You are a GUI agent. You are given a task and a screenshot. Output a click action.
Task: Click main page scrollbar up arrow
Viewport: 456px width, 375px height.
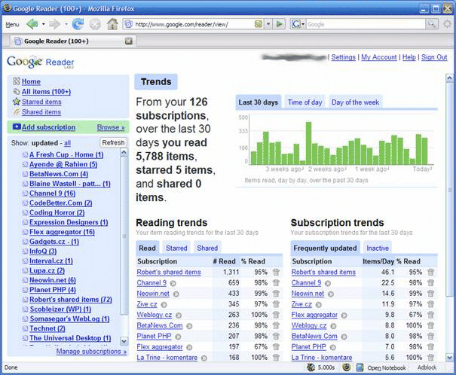tap(449, 78)
